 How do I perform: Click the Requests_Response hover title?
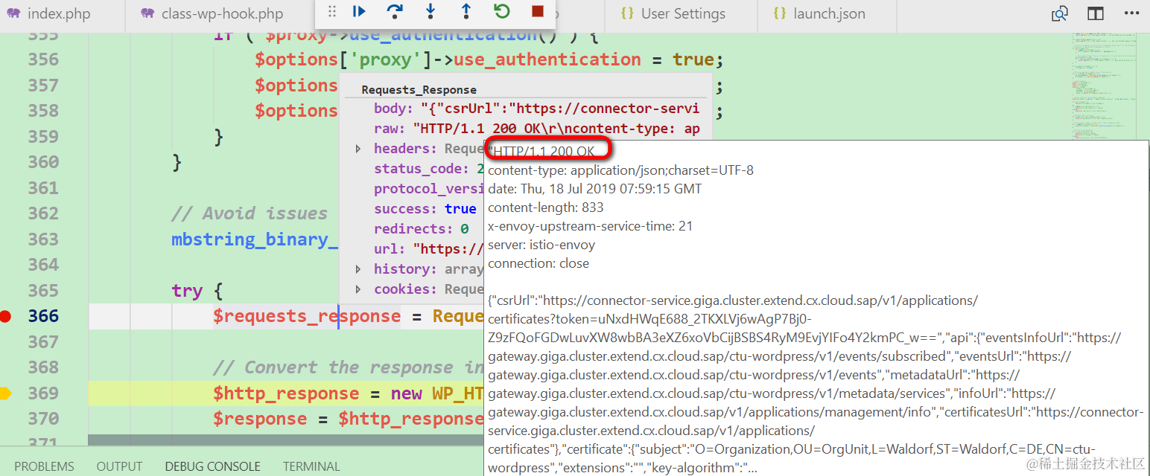(419, 89)
